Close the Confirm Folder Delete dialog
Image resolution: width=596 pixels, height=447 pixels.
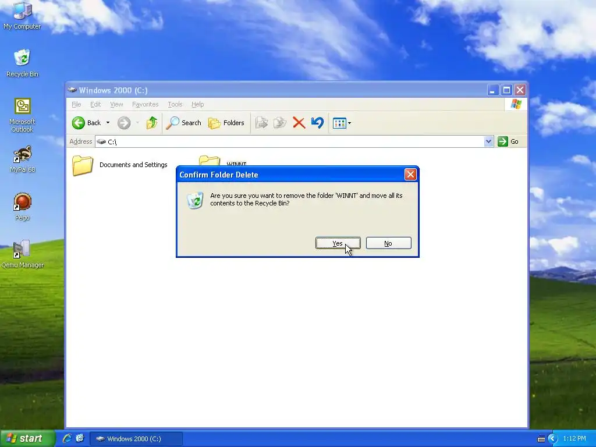(x=410, y=175)
